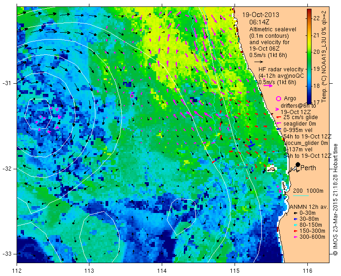Screen dimensions: 341x276
Task: Click the '0-995m vel' legend text
Action: click(298, 130)
